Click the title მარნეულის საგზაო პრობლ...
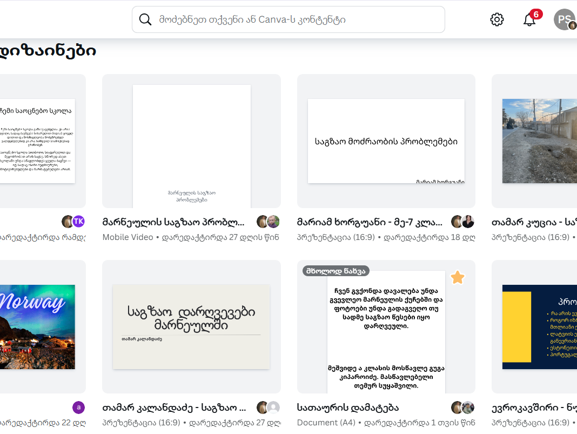The width and height of the screenshot is (577, 434). click(173, 222)
